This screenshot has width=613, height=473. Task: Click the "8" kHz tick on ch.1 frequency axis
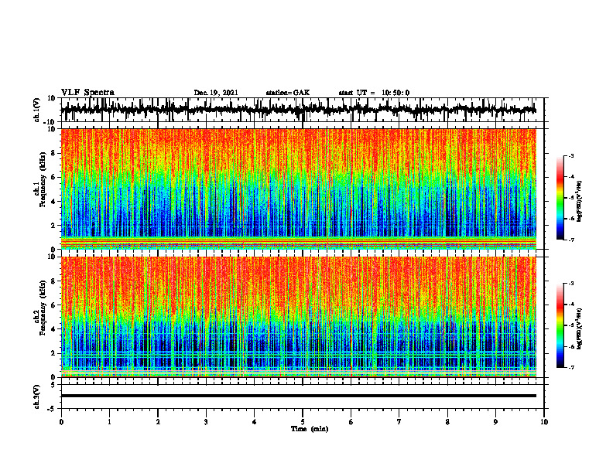click(x=53, y=153)
